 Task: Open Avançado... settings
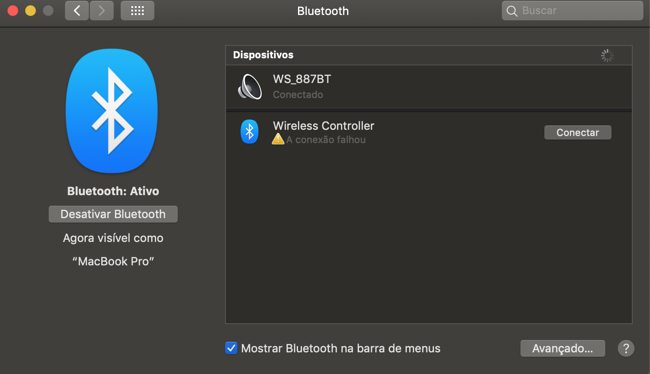(563, 348)
